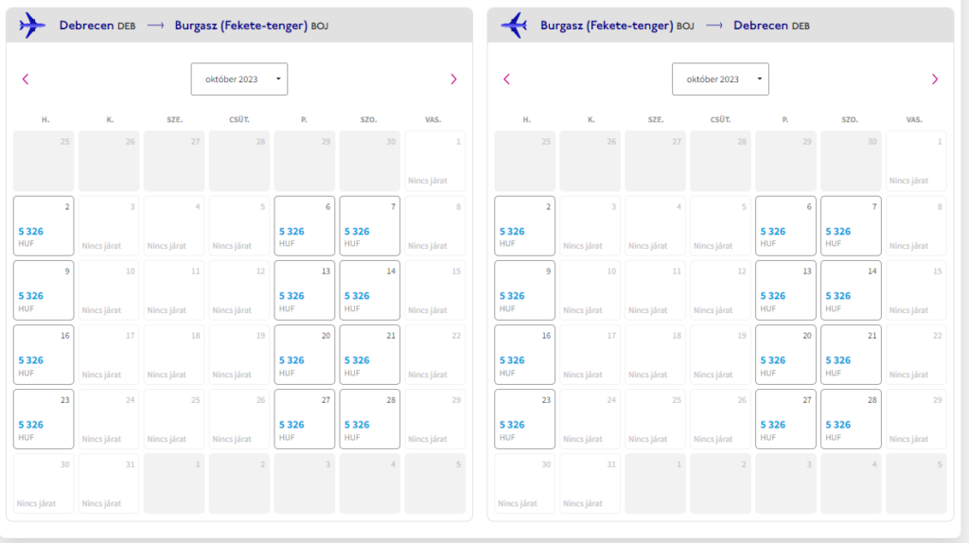The height and width of the screenshot is (543, 969).
Task: Go to previous month in Burgasz–Debrecen calendar
Action: coord(507,79)
